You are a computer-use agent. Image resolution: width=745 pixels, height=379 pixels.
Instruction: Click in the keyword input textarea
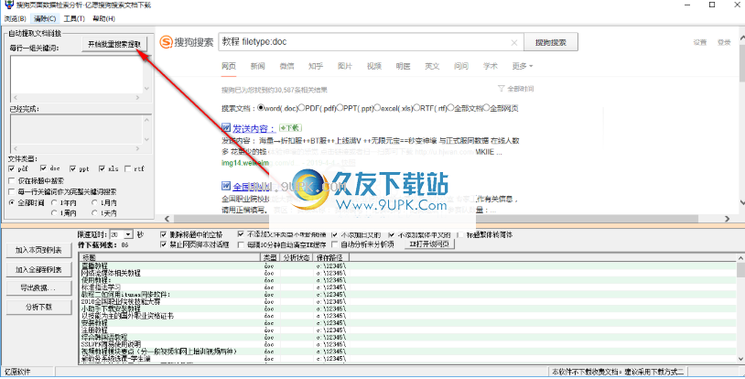[x=76, y=75]
